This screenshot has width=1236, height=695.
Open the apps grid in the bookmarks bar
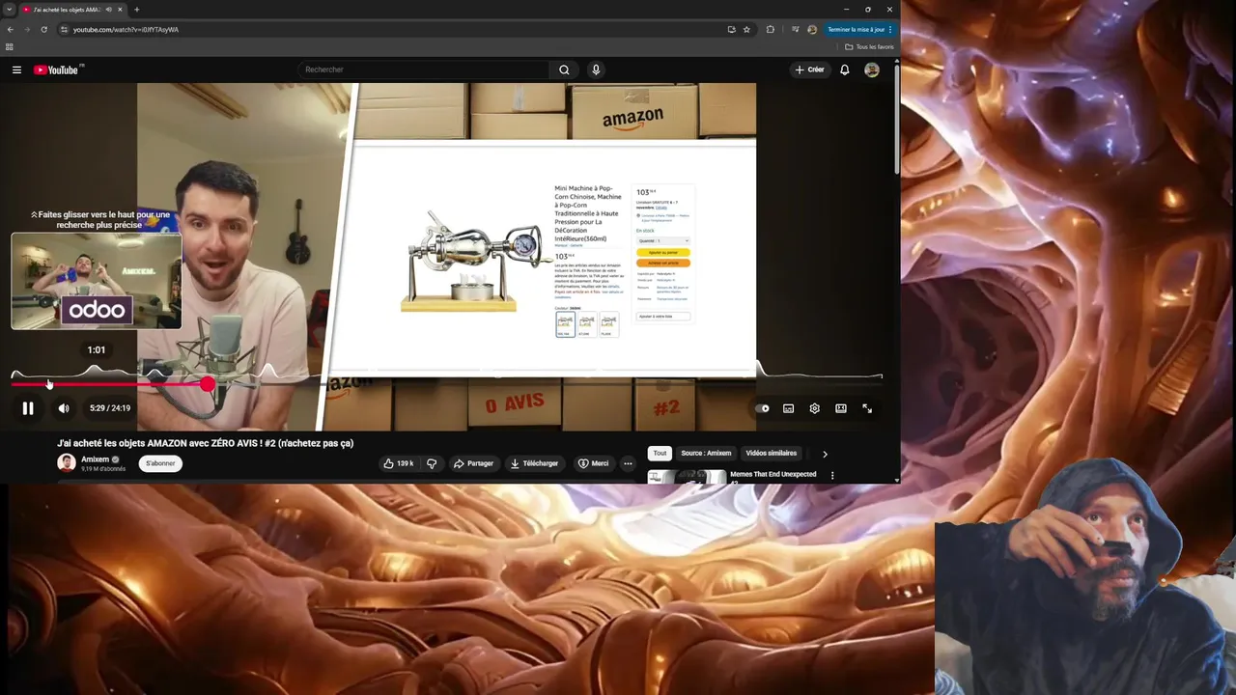click(x=10, y=46)
